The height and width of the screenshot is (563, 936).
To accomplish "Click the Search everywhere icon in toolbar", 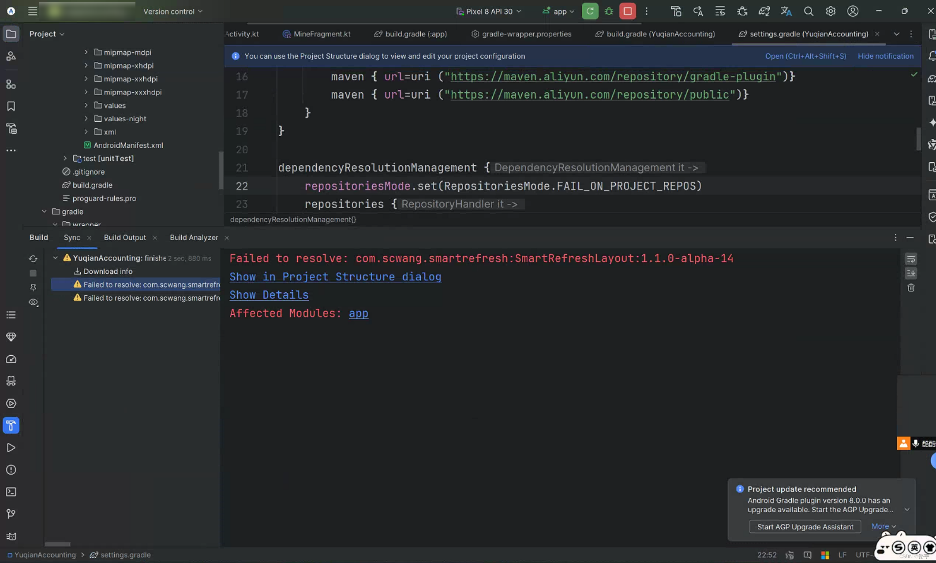I will coord(808,11).
